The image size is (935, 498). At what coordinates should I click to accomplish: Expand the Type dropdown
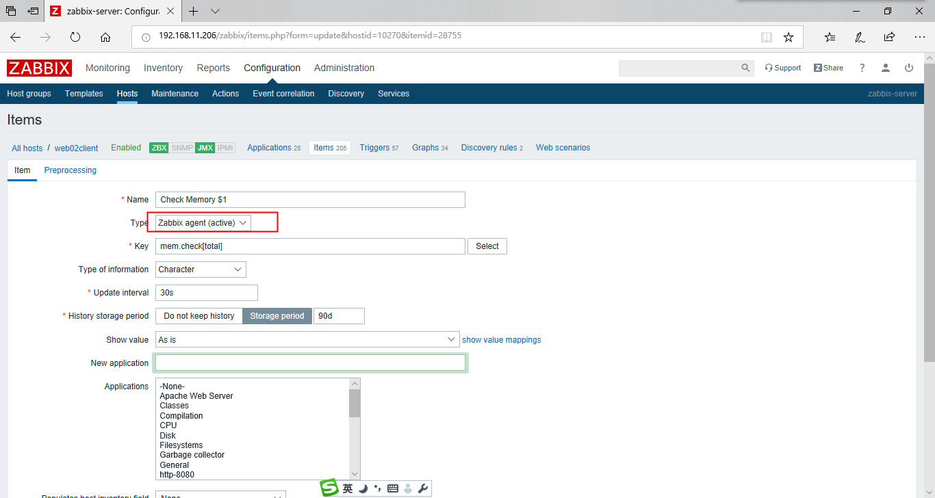click(203, 223)
